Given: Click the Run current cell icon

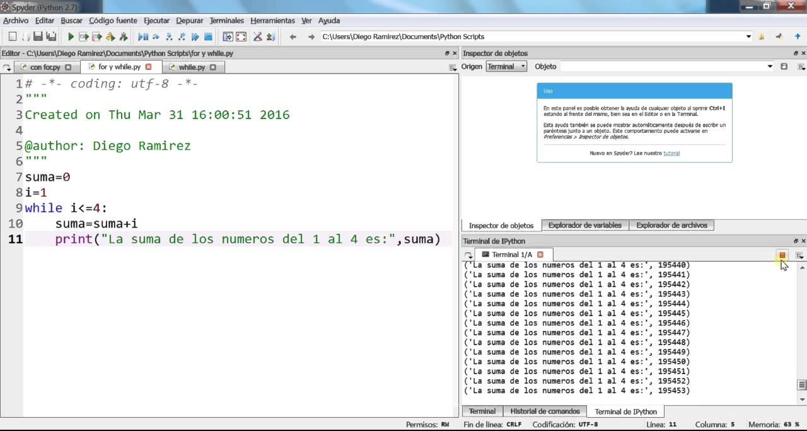Looking at the screenshot, I should coord(84,37).
